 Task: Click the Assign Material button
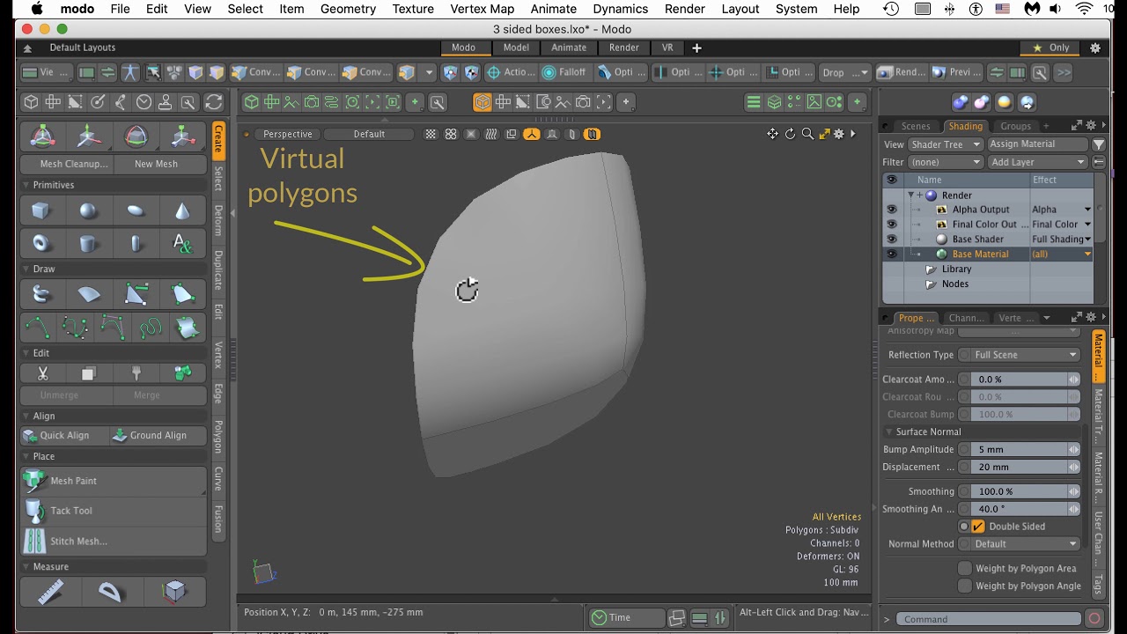[x=1038, y=144]
